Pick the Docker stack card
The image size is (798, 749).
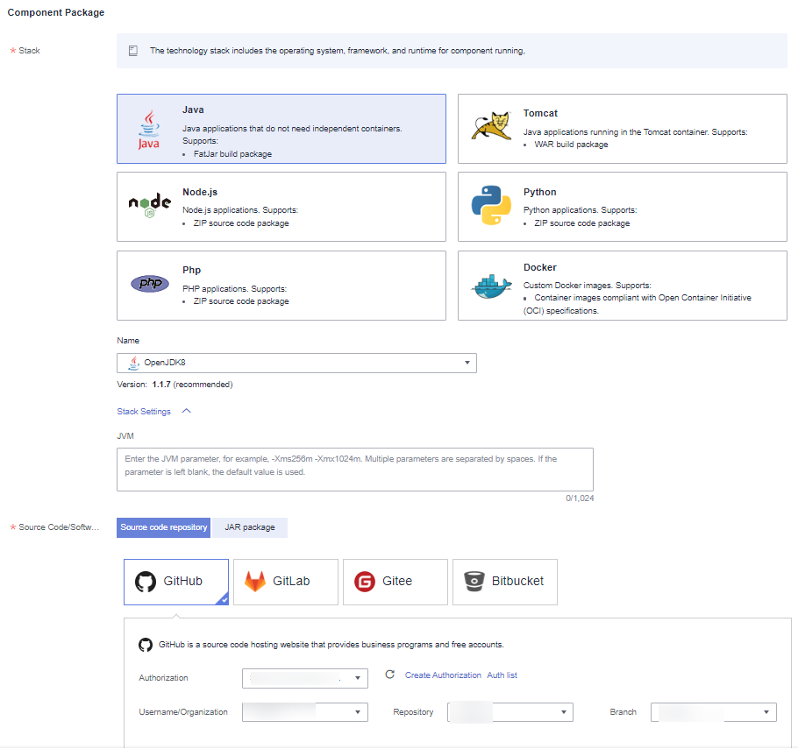[623, 286]
